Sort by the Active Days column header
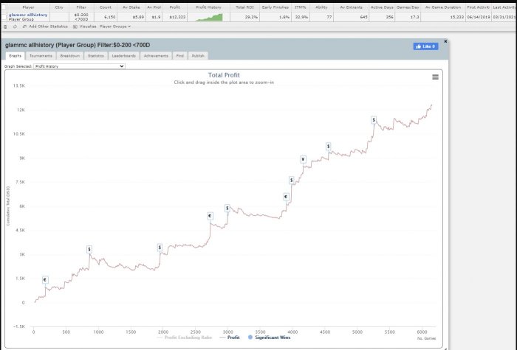The width and height of the screenshot is (517, 350). point(382,7)
